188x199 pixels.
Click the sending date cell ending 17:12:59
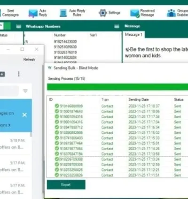click(144, 164)
